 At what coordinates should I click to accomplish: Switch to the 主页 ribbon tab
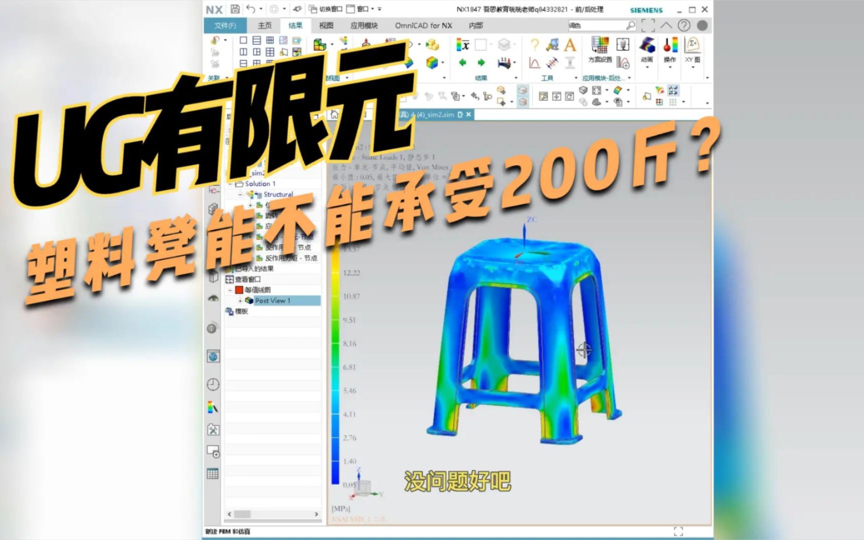point(264,25)
